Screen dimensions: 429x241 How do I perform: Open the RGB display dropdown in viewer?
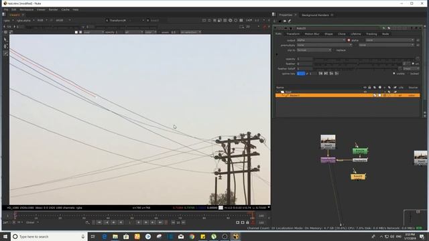[42, 21]
